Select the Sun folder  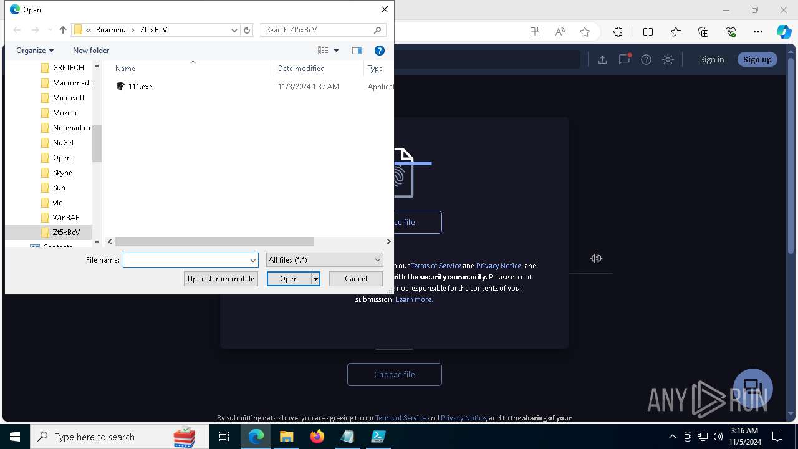click(x=59, y=188)
